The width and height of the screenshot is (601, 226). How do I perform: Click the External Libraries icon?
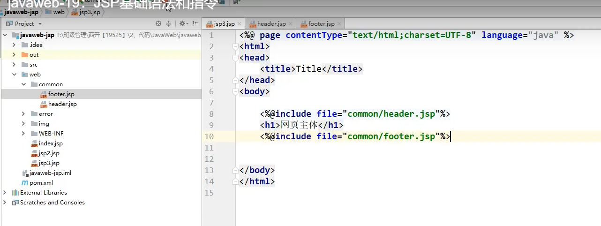point(15,193)
